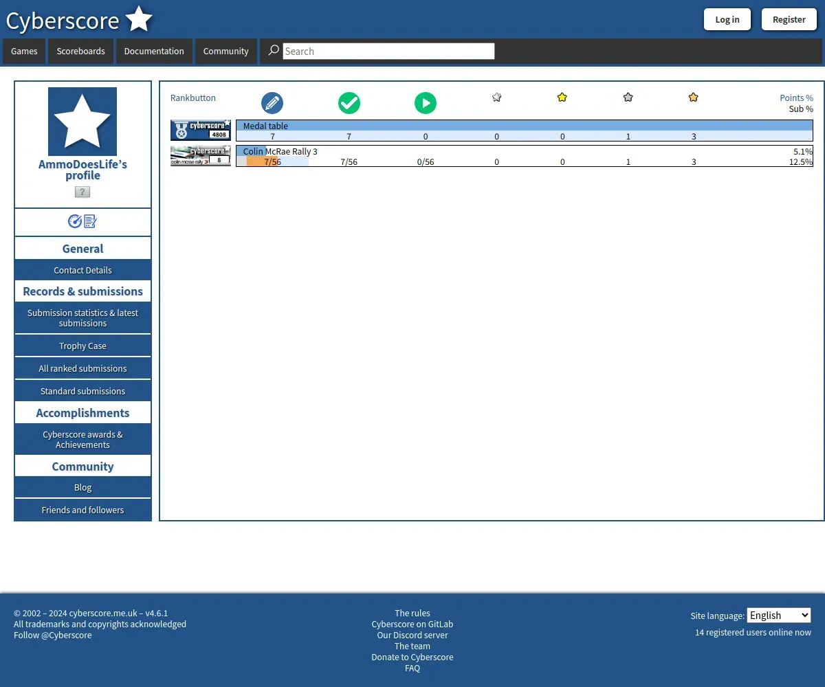Open All ranked submissions
Viewport: 825px width, 687px height.
82,368
